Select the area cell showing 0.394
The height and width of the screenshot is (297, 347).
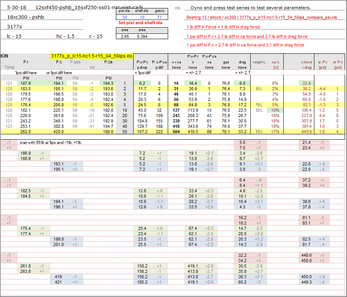(x=142, y=36)
